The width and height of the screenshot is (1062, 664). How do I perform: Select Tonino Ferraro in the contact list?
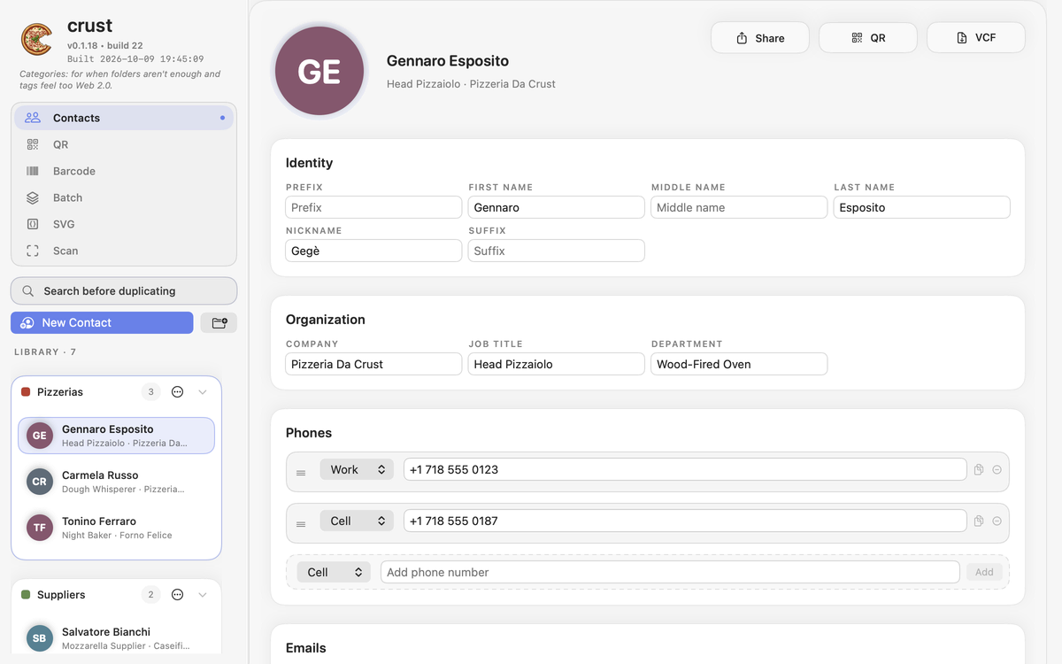point(116,528)
